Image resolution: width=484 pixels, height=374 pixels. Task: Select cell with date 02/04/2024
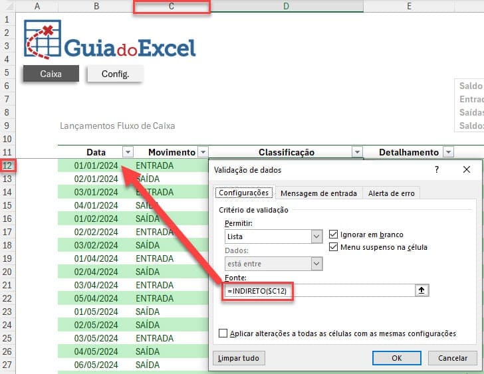(x=96, y=272)
